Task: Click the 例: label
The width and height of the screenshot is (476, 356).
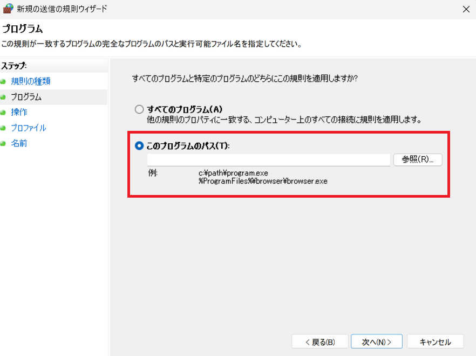Action: click(x=153, y=173)
